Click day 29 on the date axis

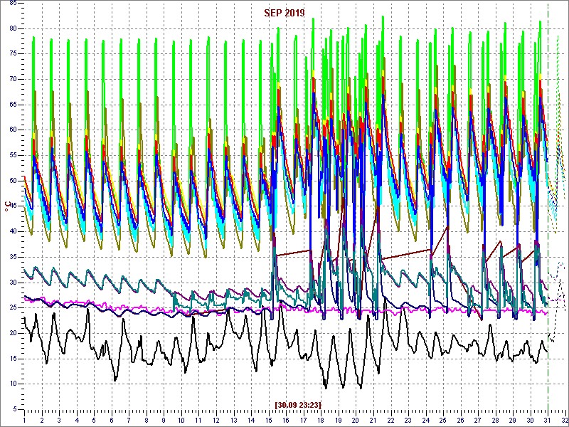coord(513,421)
